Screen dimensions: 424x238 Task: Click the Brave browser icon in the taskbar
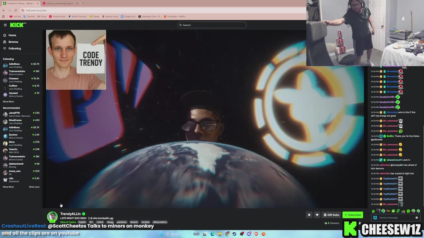[256, 234]
